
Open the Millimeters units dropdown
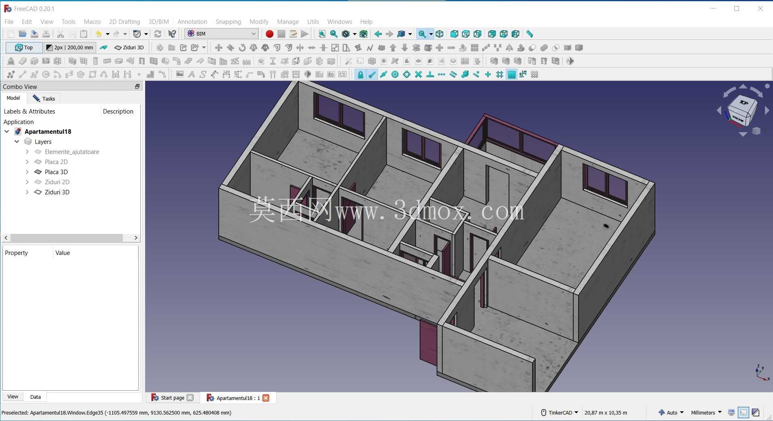click(x=706, y=413)
